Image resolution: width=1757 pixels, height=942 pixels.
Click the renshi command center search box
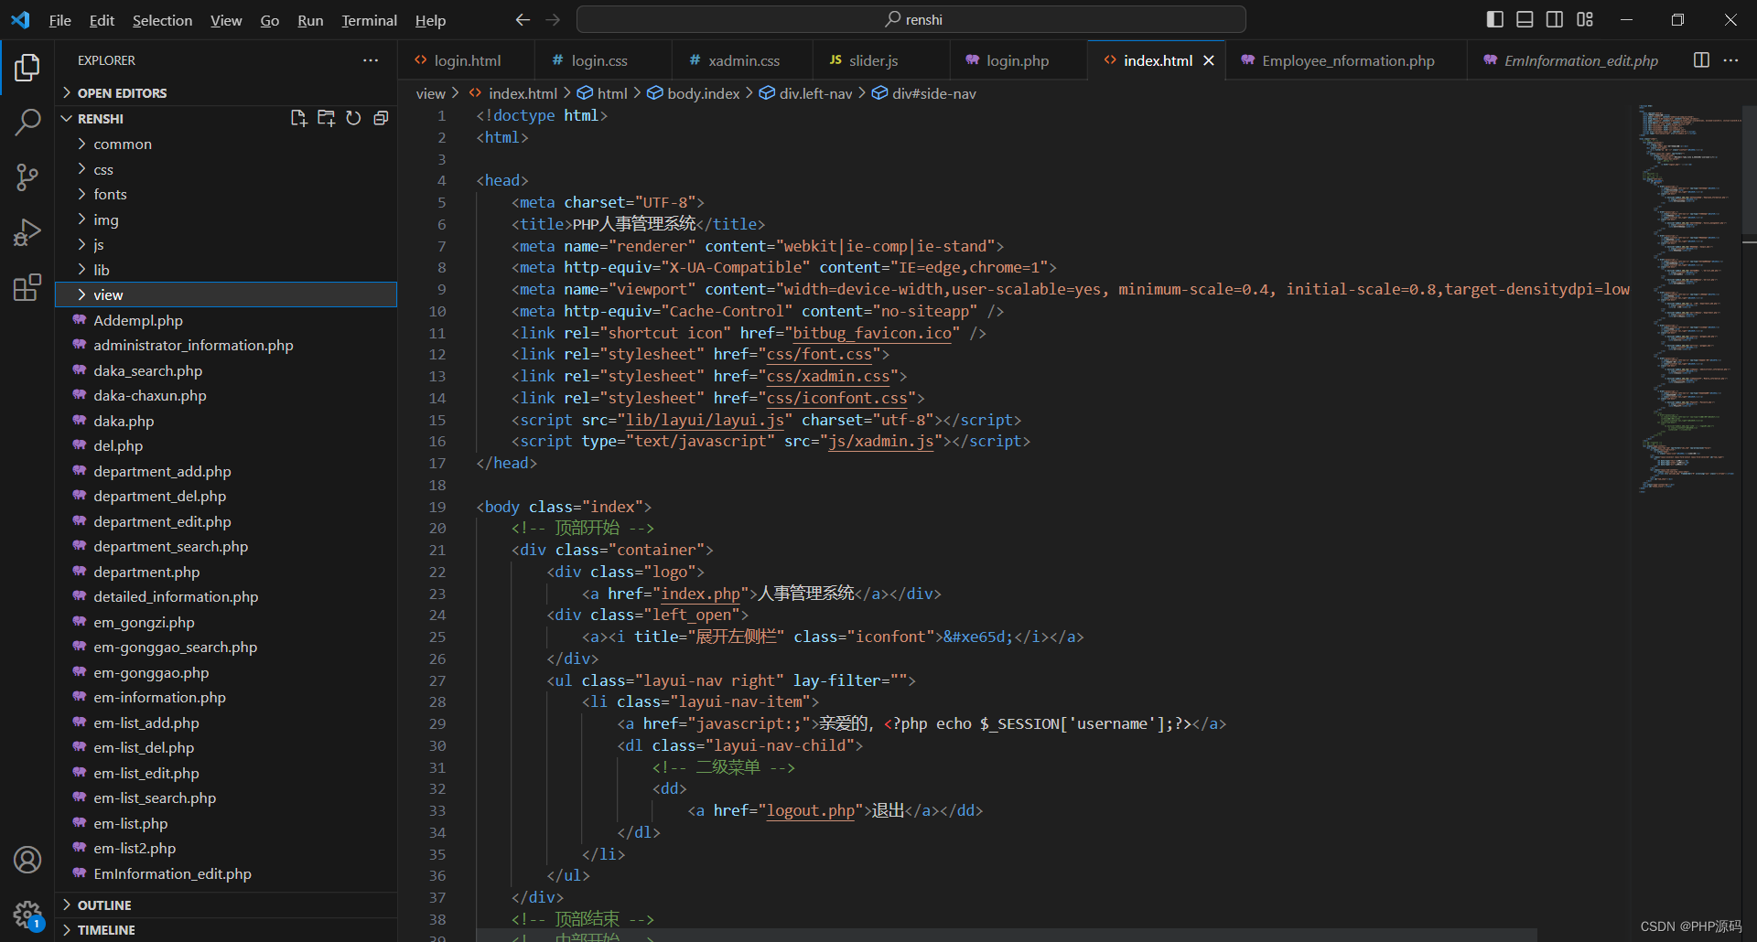pos(911,19)
